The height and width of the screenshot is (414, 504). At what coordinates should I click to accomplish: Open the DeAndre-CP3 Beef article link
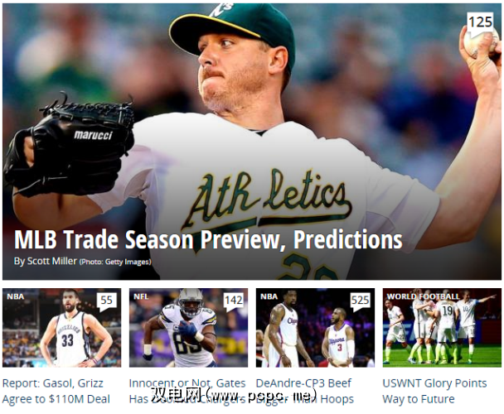pyautogui.click(x=305, y=391)
